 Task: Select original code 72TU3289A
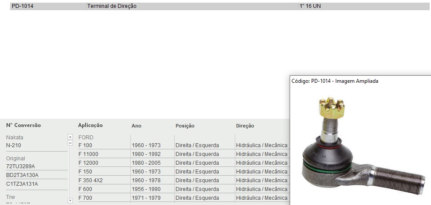coord(20,166)
